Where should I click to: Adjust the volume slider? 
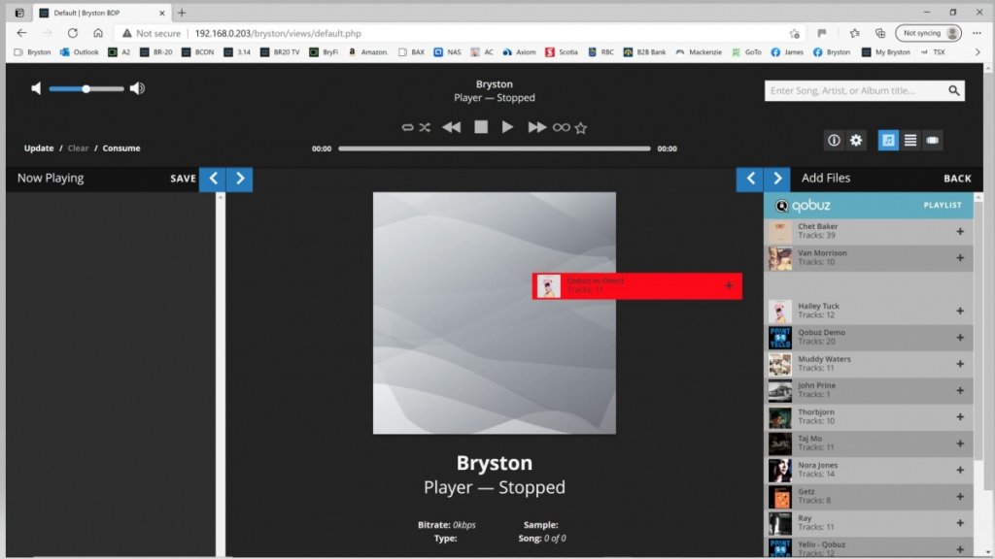86,88
